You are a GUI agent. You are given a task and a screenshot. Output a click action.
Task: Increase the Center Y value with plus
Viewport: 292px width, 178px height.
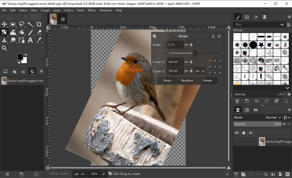coord(191,71)
